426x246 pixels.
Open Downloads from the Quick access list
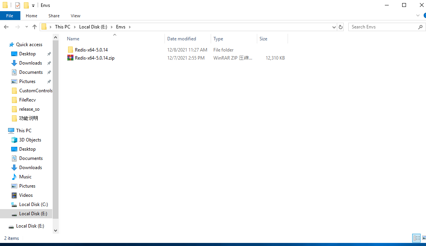click(30, 63)
